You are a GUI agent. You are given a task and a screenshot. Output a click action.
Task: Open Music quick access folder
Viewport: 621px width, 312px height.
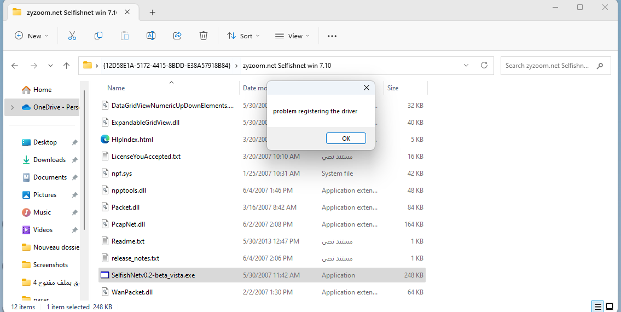point(42,212)
